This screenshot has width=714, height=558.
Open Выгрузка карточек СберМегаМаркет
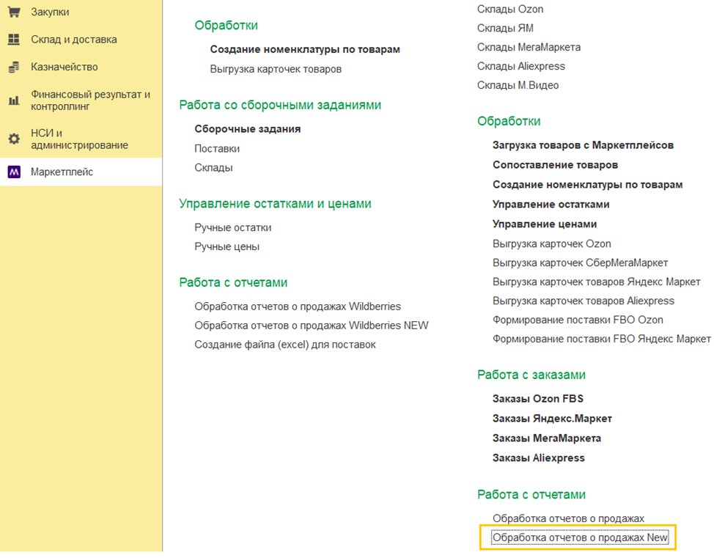point(581,263)
